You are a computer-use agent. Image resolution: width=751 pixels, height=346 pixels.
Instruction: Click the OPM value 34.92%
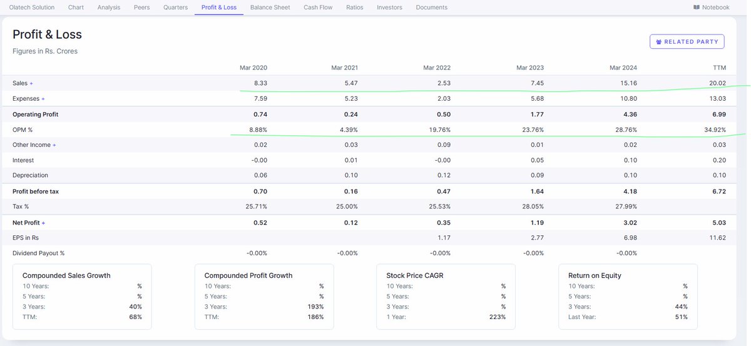click(716, 130)
